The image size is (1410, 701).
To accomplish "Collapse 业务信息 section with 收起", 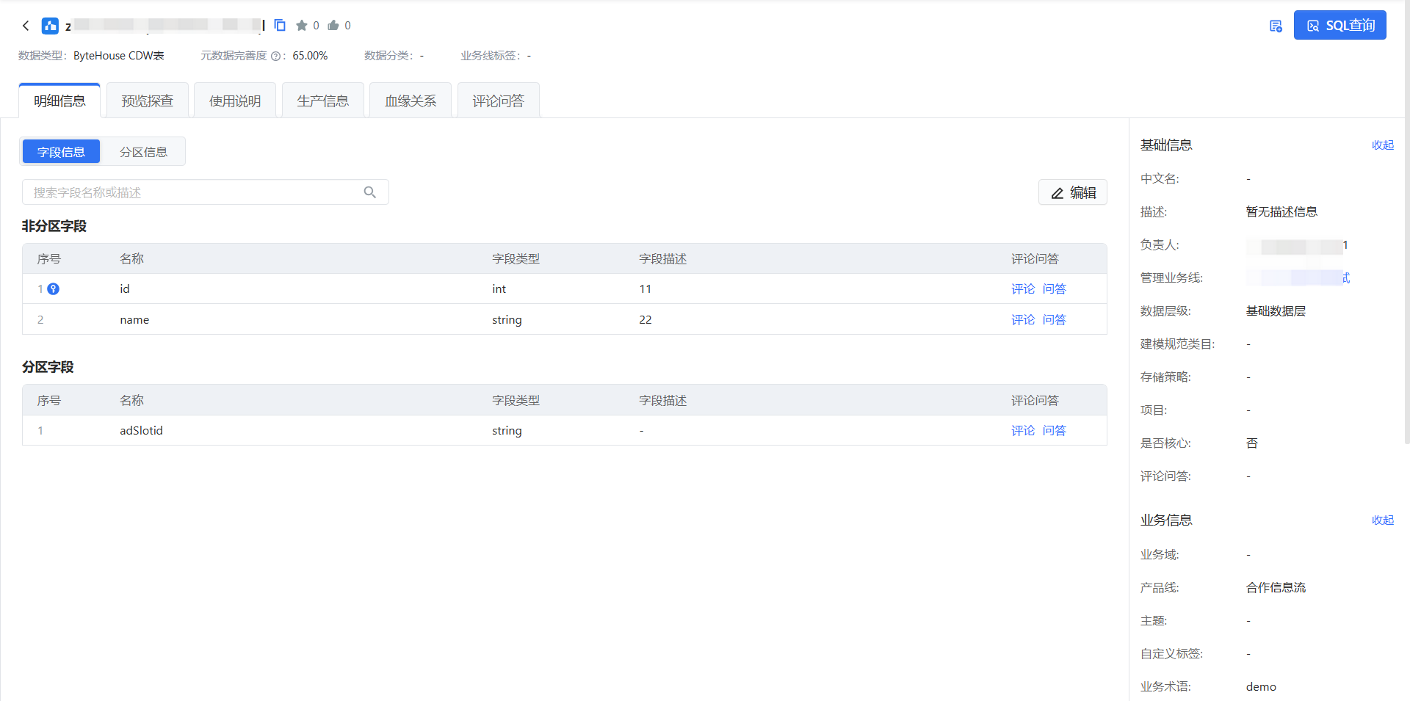I will (x=1382, y=520).
